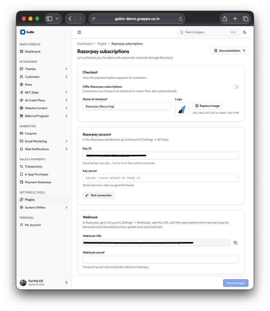Click the System Utilities gear icon
Screen dimensions: 270x311
[21, 207]
